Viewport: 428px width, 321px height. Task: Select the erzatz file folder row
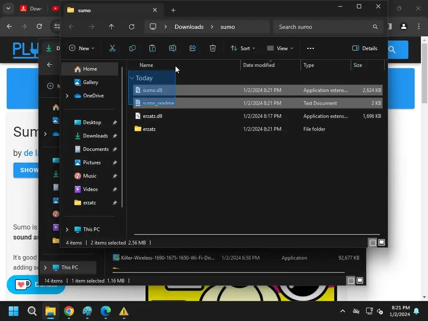click(257, 129)
